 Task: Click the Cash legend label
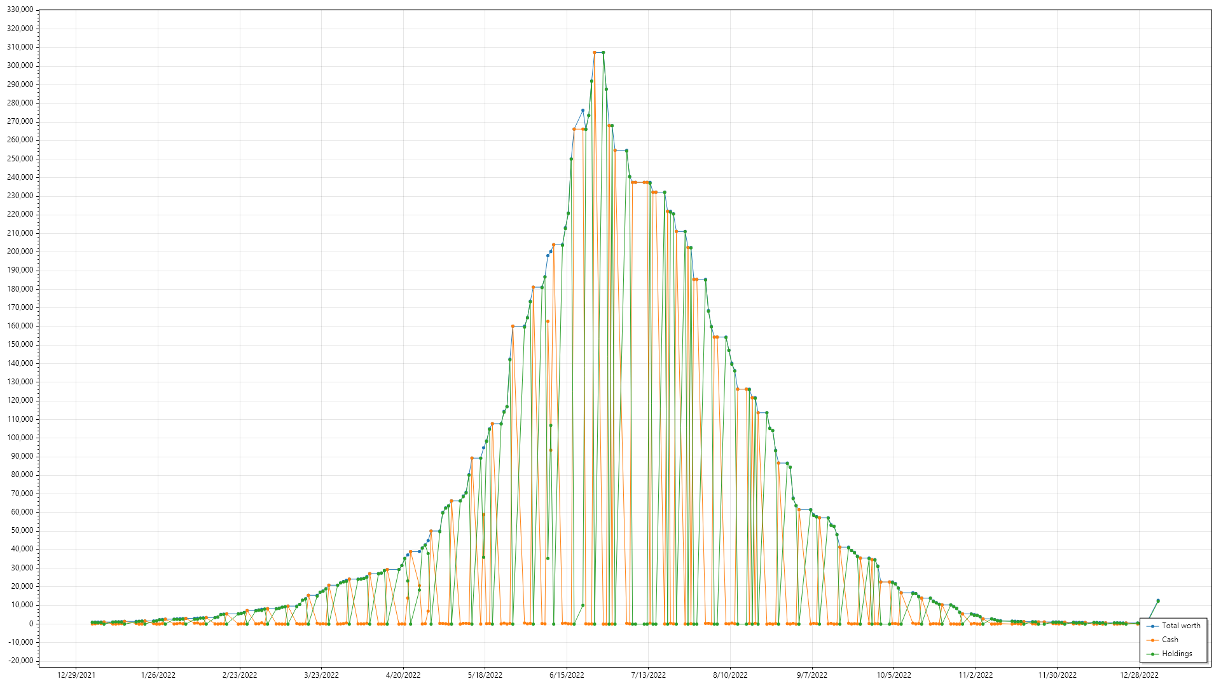(x=1169, y=640)
